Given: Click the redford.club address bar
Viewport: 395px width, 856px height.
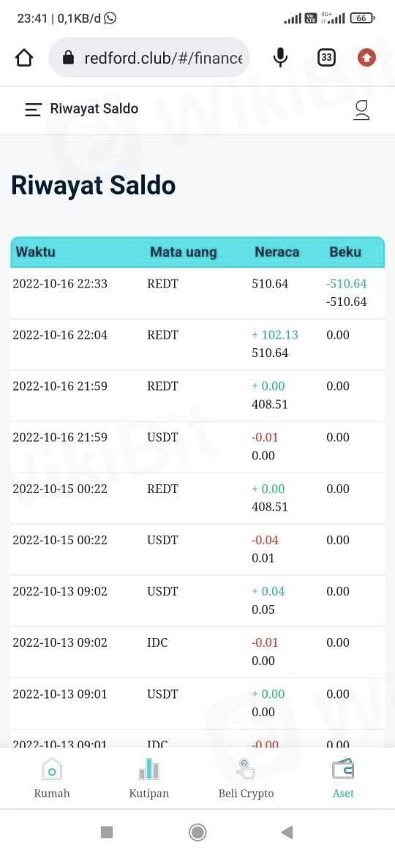Looking at the screenshot, I should 149,58.
